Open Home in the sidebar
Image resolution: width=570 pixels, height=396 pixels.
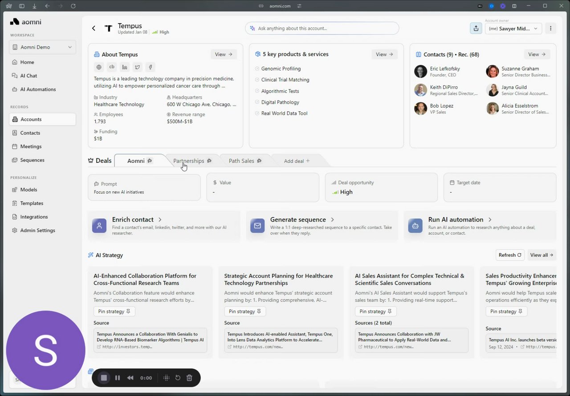click(42, 62)
